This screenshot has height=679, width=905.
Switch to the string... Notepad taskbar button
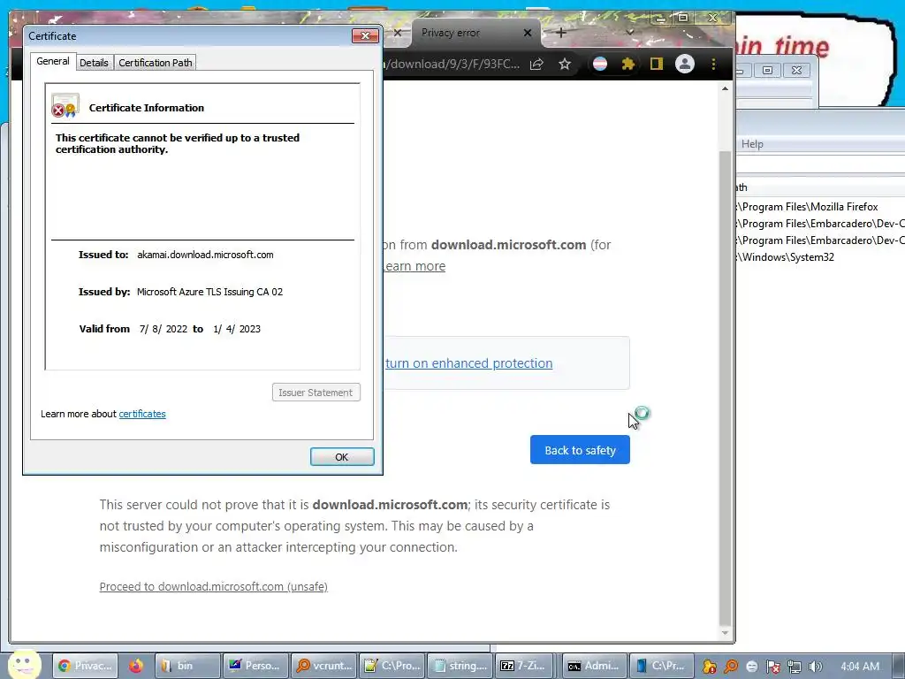[x=460, y=666]
